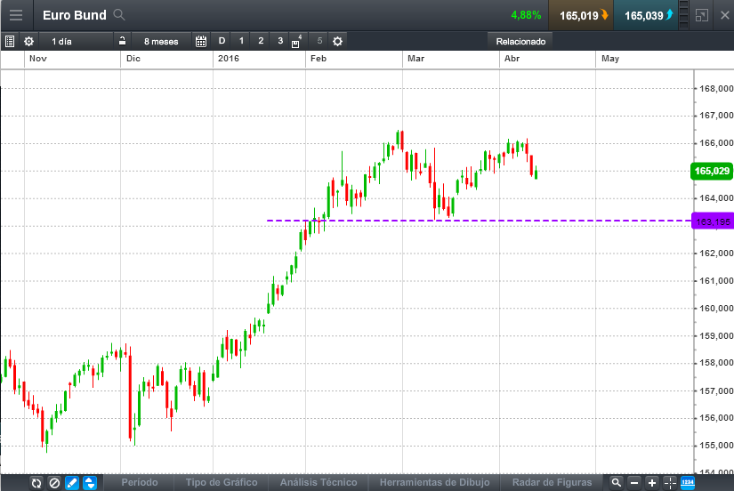The image size is (734, 491).
Task: Open the Análisis Técnico menu
Action: pyautogui.click(x=318, y=483)
